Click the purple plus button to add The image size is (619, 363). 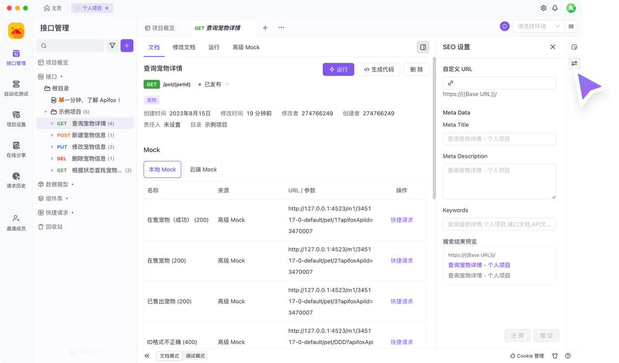tap(127, 45)
